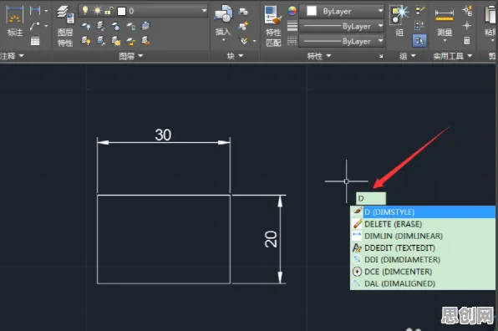498x331 pixels.
Task: Click the linetype icon
Action: [x=292, y=41]
